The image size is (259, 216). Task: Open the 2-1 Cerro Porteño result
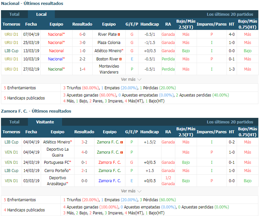(x=84, y=171)
